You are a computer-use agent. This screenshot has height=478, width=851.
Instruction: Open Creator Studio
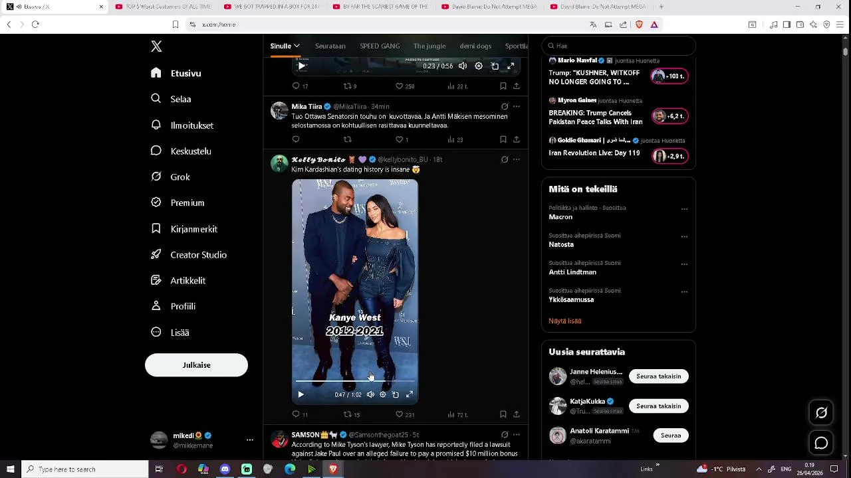[x=189, y=254]
